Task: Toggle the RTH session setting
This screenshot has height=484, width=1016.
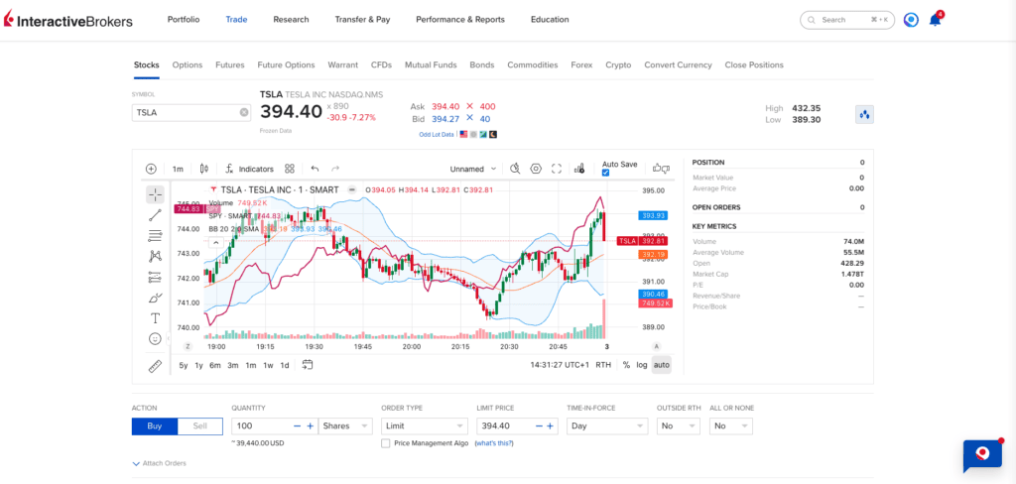Action: [603, 365]
